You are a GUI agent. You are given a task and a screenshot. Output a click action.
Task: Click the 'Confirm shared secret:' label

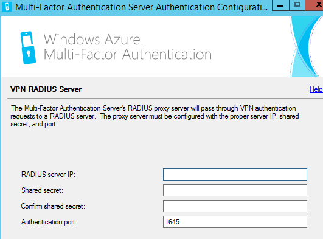coord(53,206)
